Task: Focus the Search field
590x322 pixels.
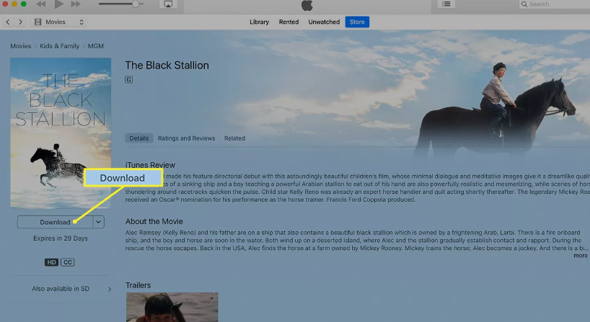Action: point(555,4)
